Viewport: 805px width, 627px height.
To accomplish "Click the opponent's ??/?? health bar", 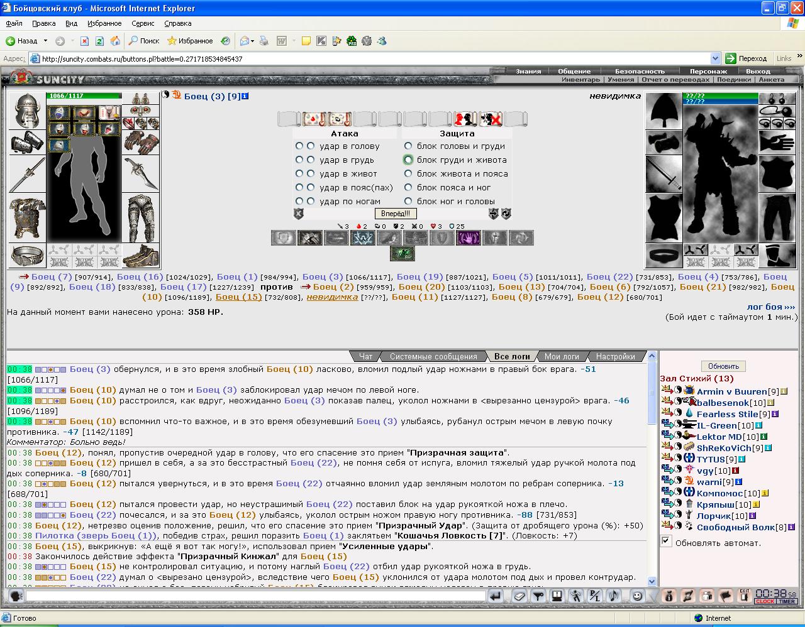I will pos(720,95).
